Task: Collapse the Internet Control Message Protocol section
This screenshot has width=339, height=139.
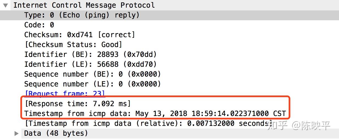Action: pos(5,5)
